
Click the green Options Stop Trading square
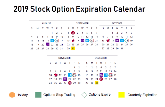click(x=38, y=95)
